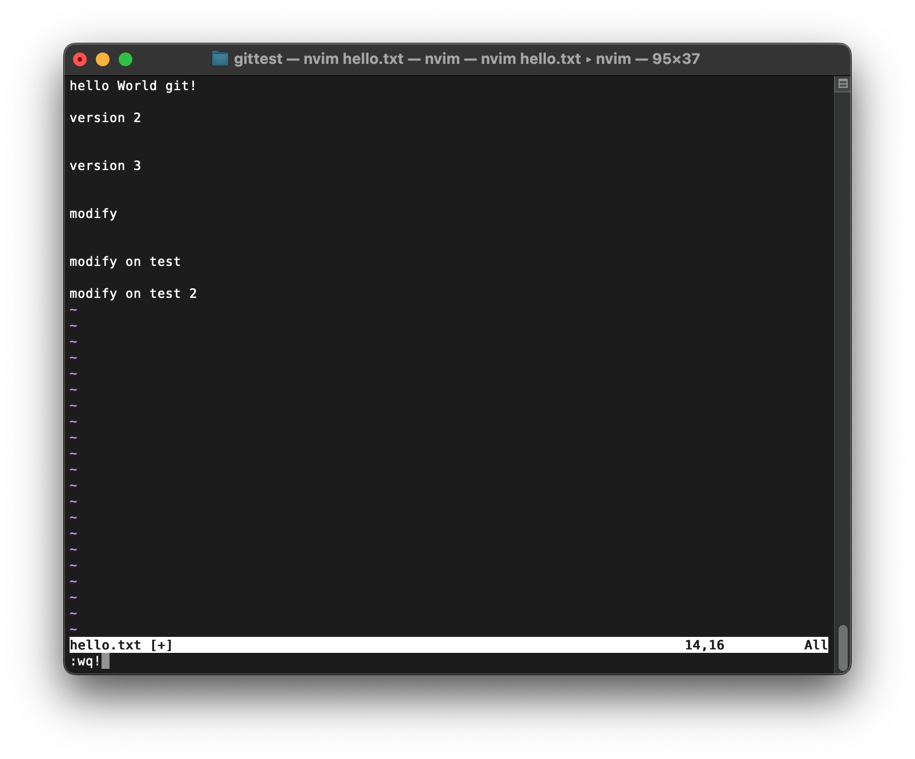The image size is (915, 759).
Task: Click the 'All' indicator in status line
Action: 816,645
